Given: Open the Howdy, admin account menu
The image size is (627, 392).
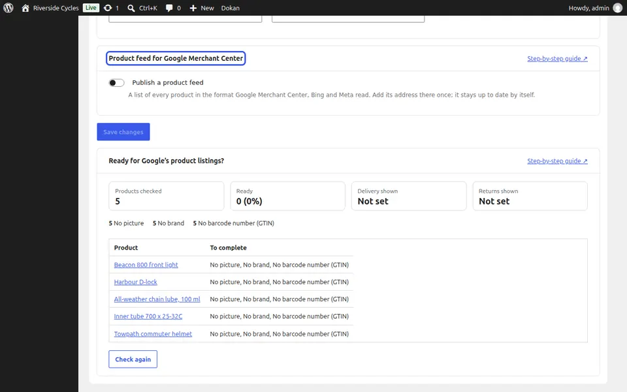Looking at the screenshot, I should (x=588, y=8).
